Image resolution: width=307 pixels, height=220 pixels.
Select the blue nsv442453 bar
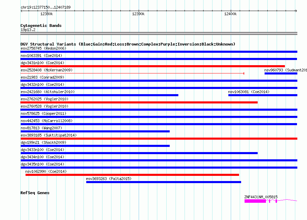click(x=159, y=124)
